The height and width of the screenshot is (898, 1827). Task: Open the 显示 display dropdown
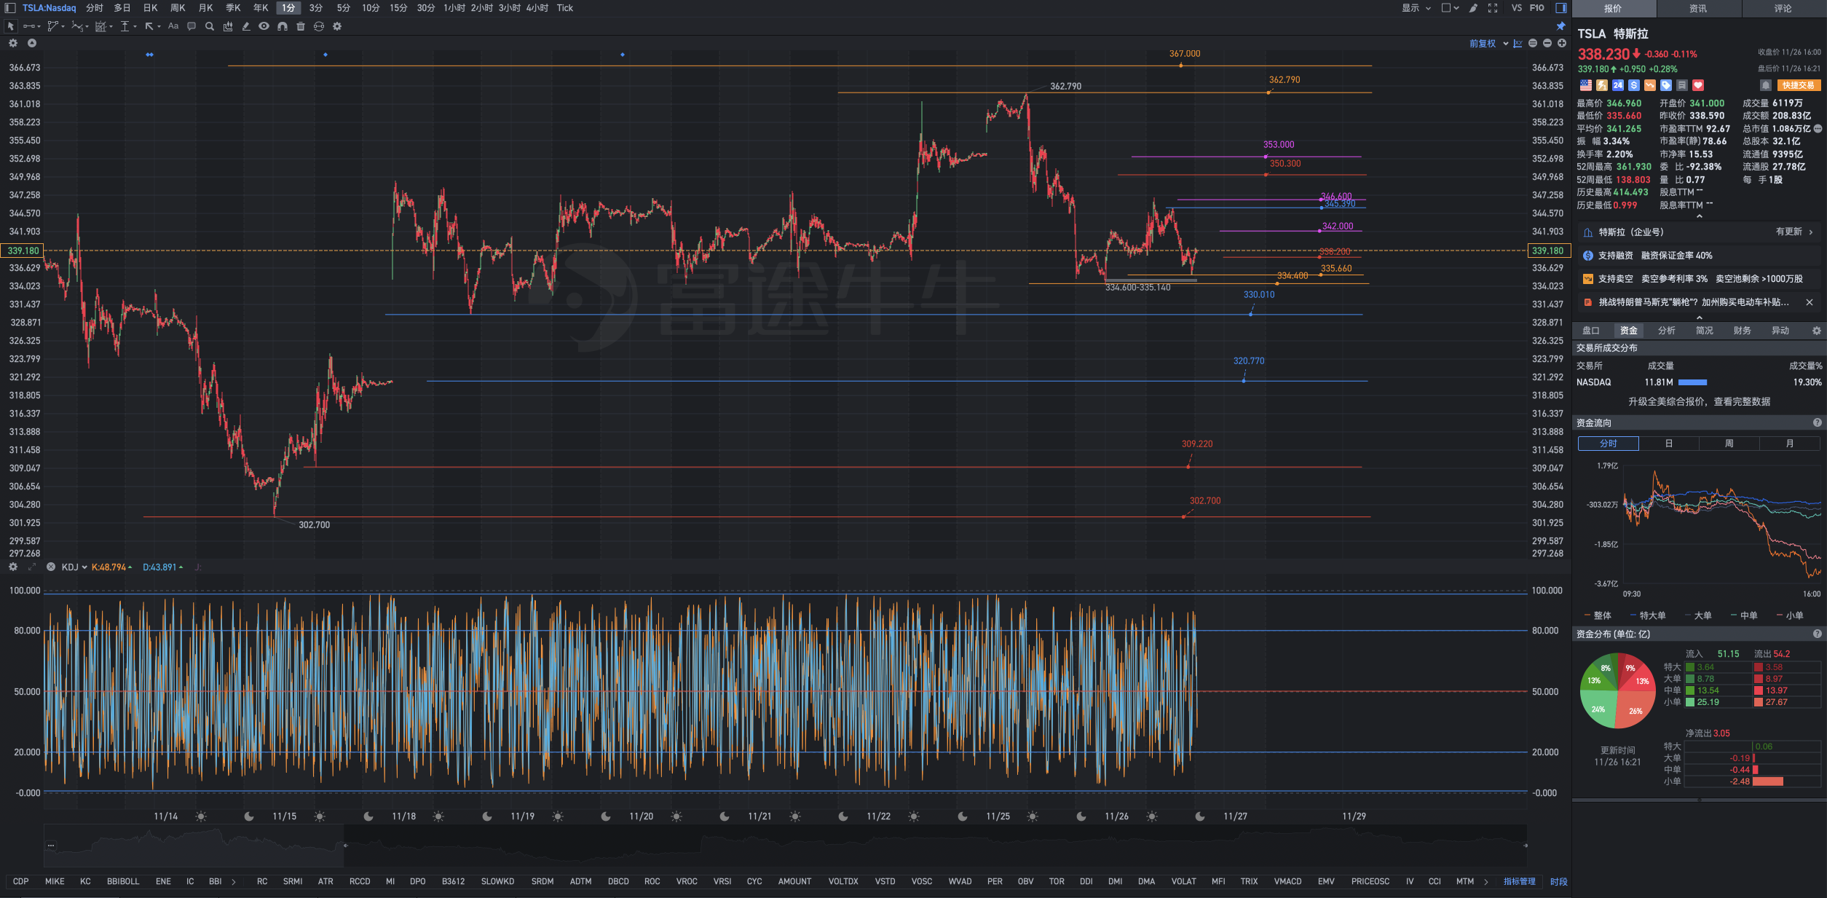pos(1416,8)
